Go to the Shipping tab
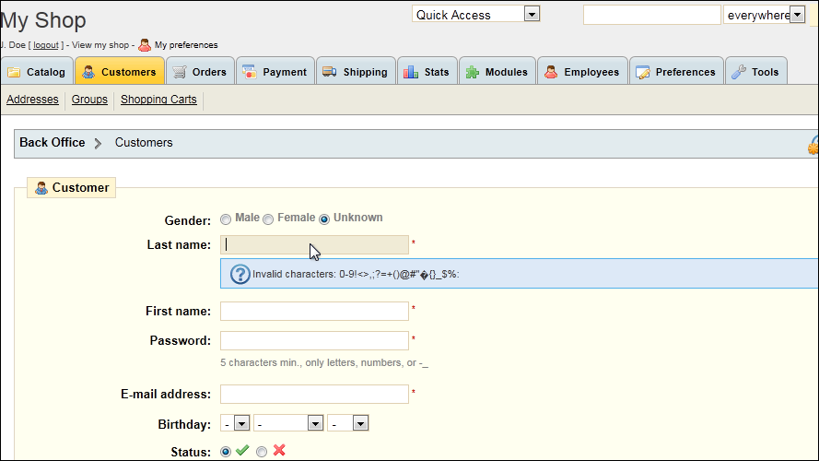The image size is (819, 461). tap(356, 71)
